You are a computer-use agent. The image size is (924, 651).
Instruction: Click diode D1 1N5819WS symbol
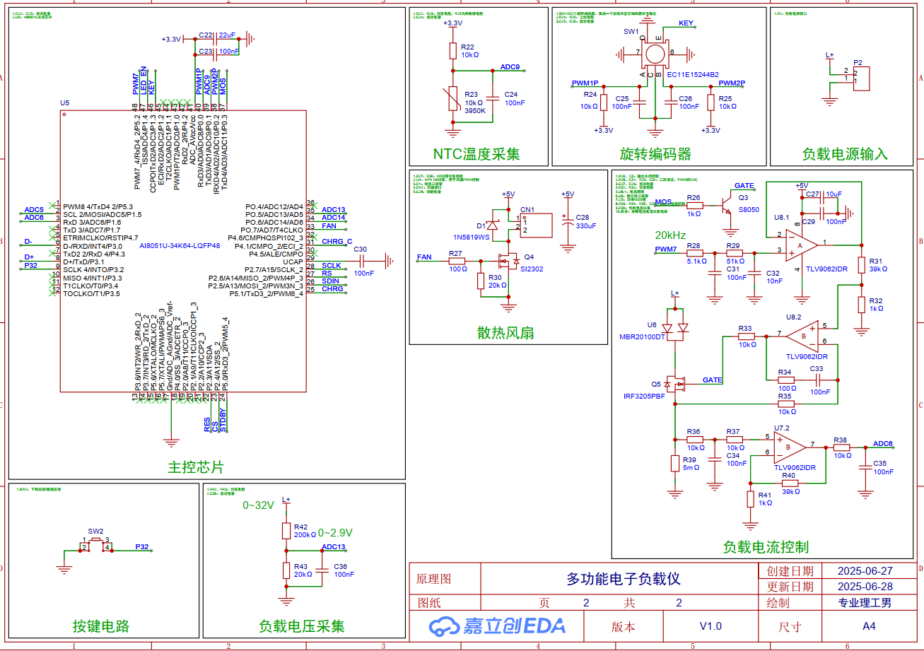(x=494, y=226)
